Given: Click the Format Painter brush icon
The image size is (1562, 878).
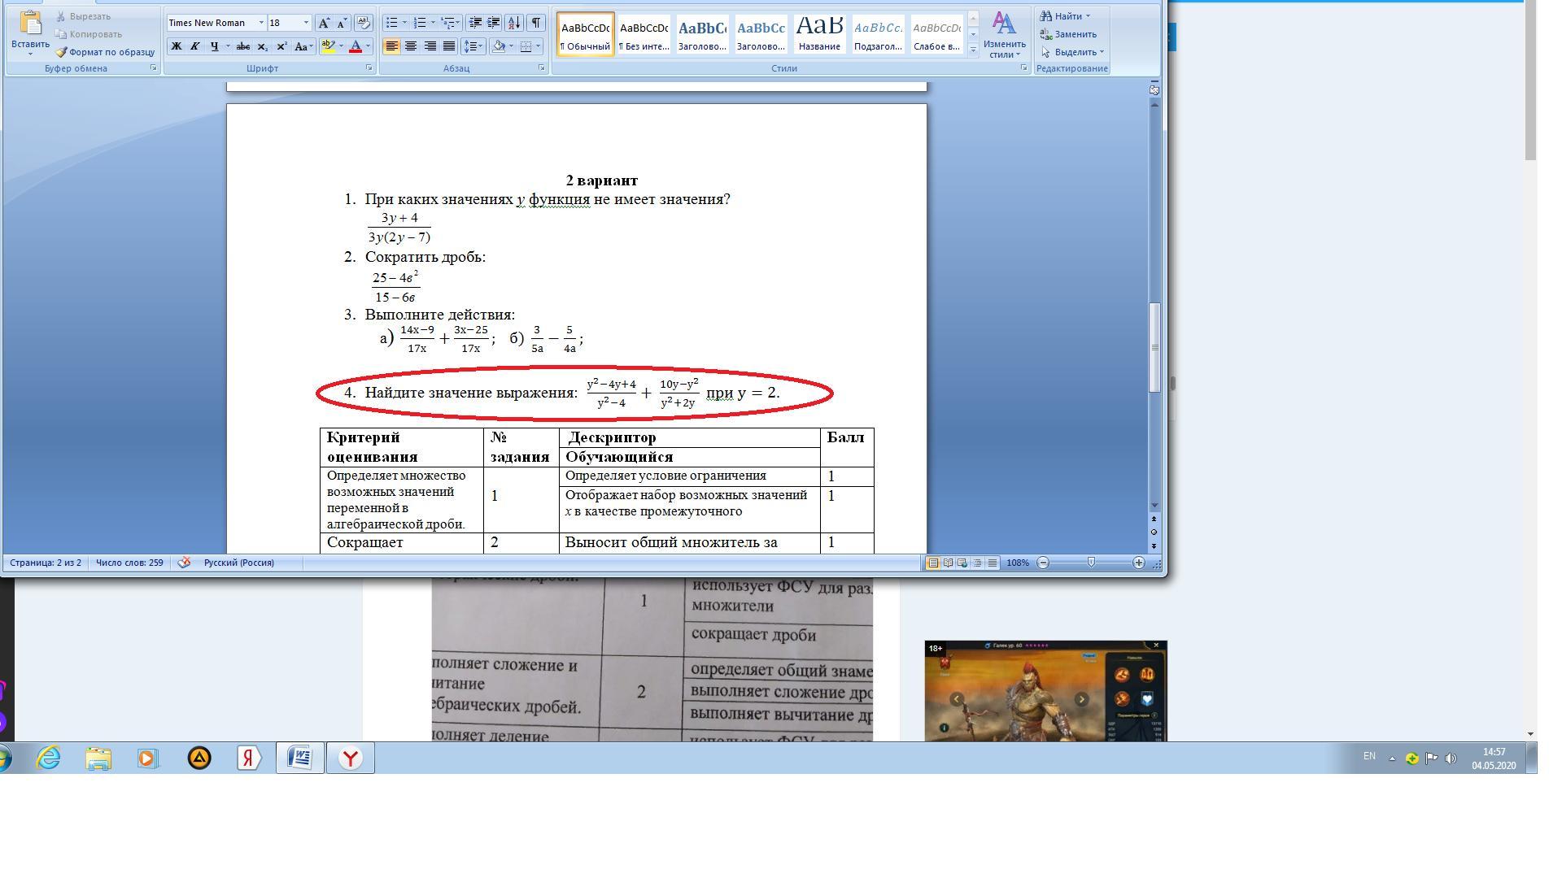Looking at the screenshot, I should 61,52.
